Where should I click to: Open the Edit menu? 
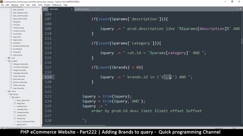click(7, 5)
